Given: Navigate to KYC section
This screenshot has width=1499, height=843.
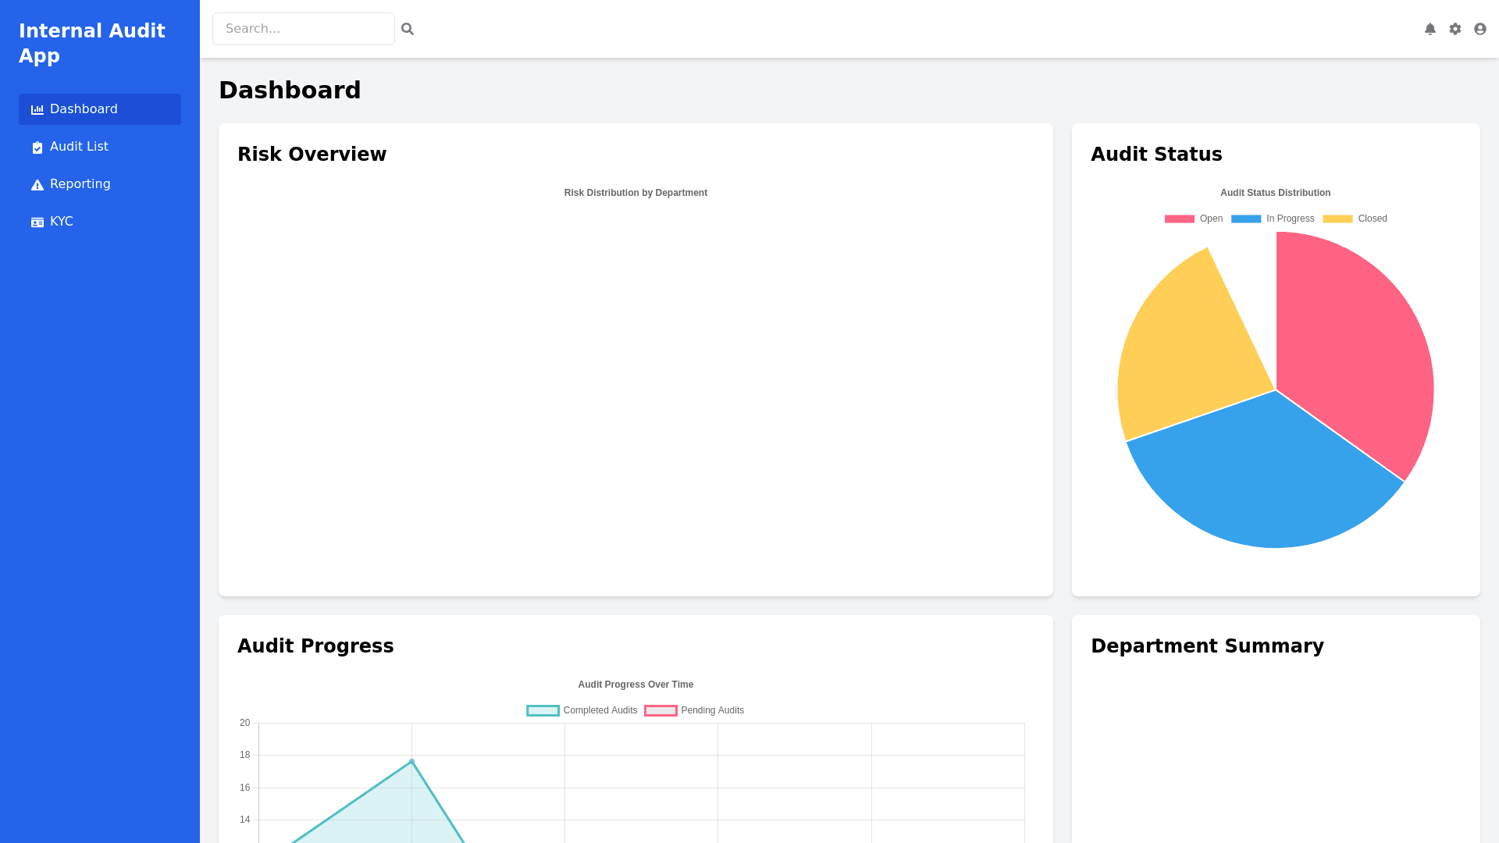Looking at the screenshot, I should [x=62, y=222].
